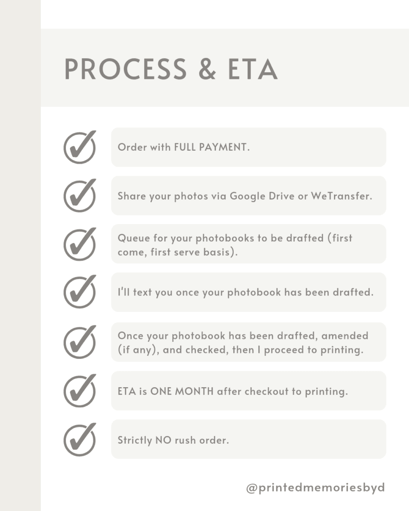Click the checkmark icon beside the ETA step
This screenshot has height=511, width=409.
pyautogui.click(x=80, y=391)
